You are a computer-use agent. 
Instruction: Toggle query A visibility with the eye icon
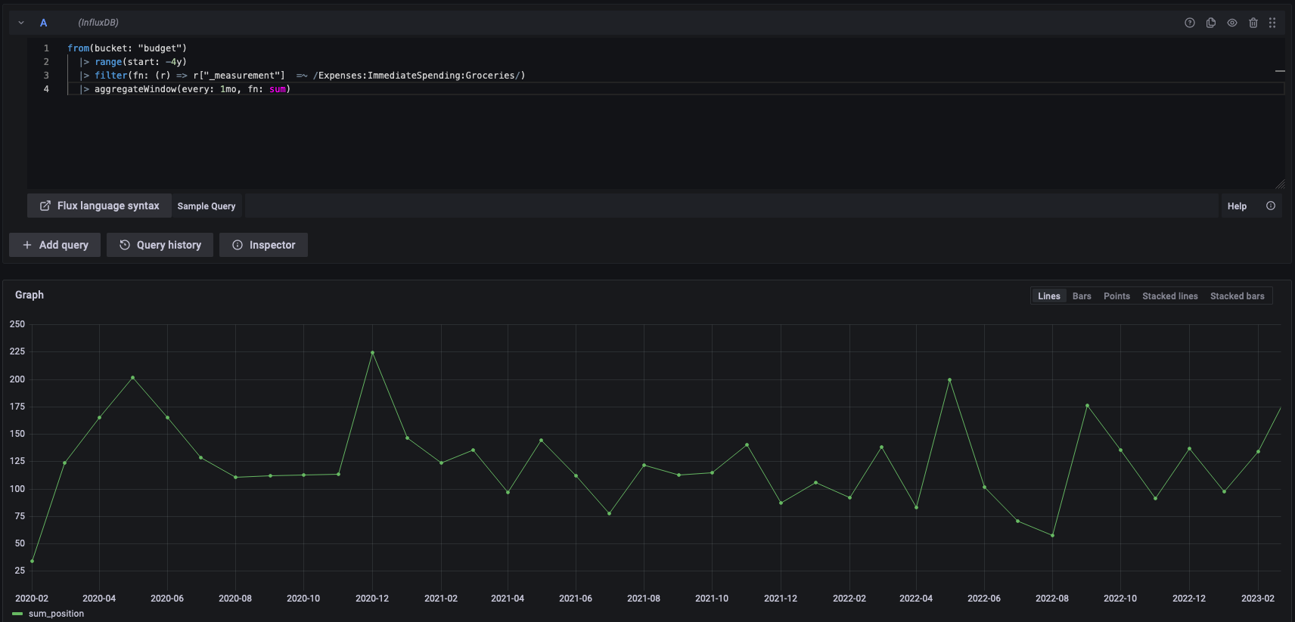tap(1231, 23)
